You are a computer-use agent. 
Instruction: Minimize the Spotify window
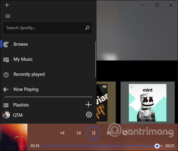tap(143, 5)
